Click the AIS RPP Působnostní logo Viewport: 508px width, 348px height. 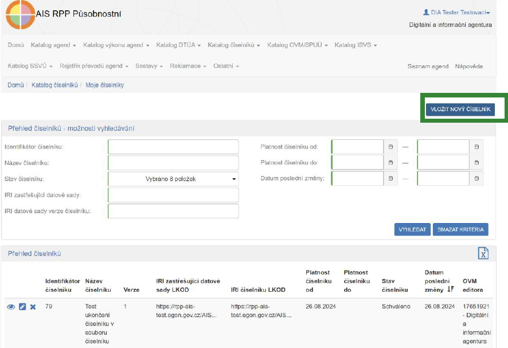pyautogui.click(x=21, y=14)
